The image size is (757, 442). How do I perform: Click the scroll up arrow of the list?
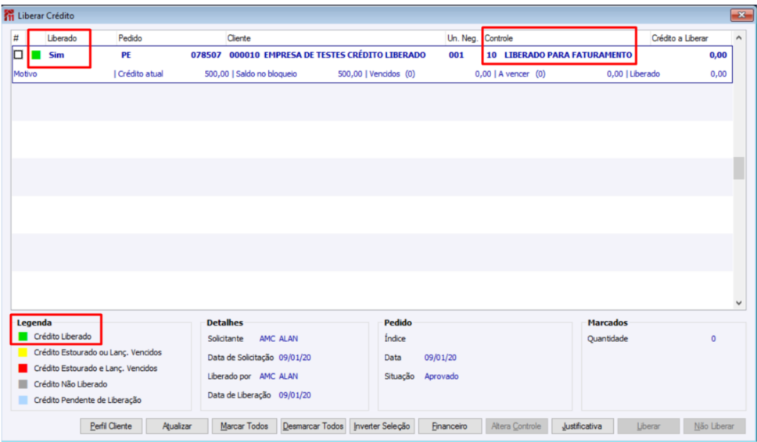tap(739, 37)
